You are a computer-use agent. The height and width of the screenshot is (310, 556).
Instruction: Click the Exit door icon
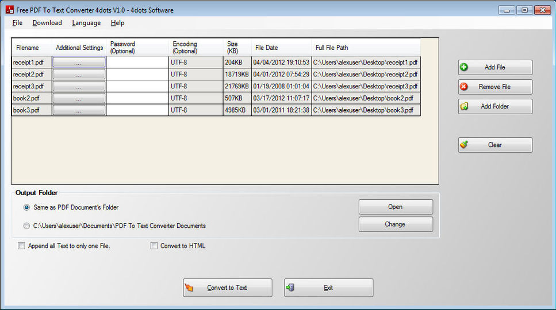coord(290,288)
